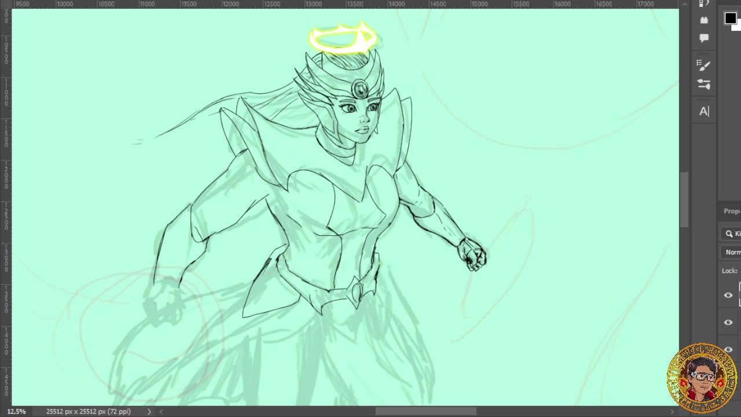The width and height of the screenshot is (741, 417).
Task: Click the Lock: label in Layers panel
Action: coord(729,270)
